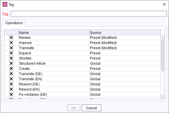Click the Cancel button

(91, 108)
